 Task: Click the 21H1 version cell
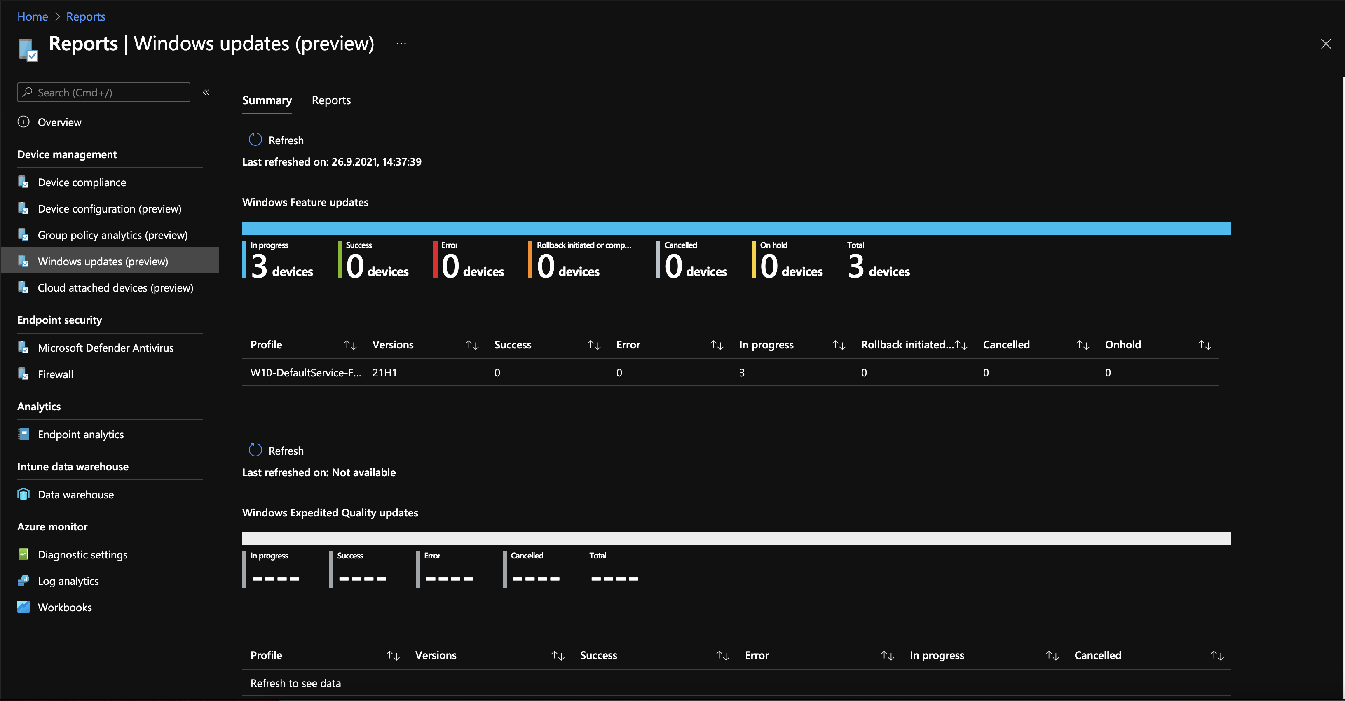pyautogui.click(x=384, y=373)
